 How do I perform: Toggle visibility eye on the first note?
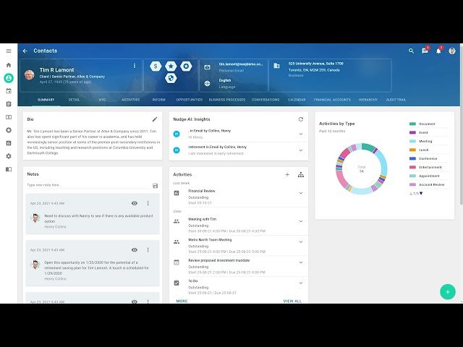click(x=135, y=203)
